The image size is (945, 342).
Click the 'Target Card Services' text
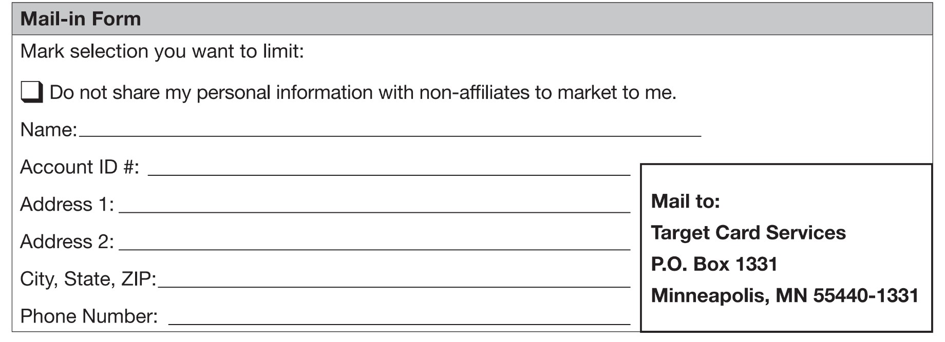pyautogui.click(x=748, y=233)
